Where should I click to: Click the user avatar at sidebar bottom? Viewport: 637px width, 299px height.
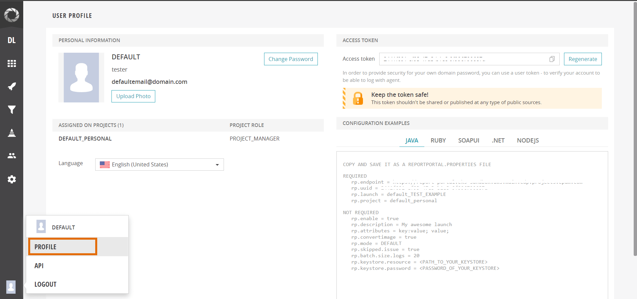click(11, 287)
